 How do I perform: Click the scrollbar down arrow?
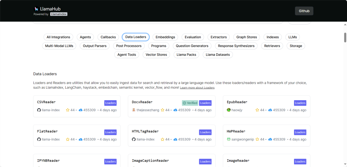[345, 164]
